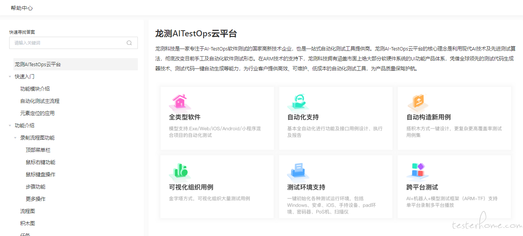Click the description under 跨平台测试

click(x=452, y=202)
